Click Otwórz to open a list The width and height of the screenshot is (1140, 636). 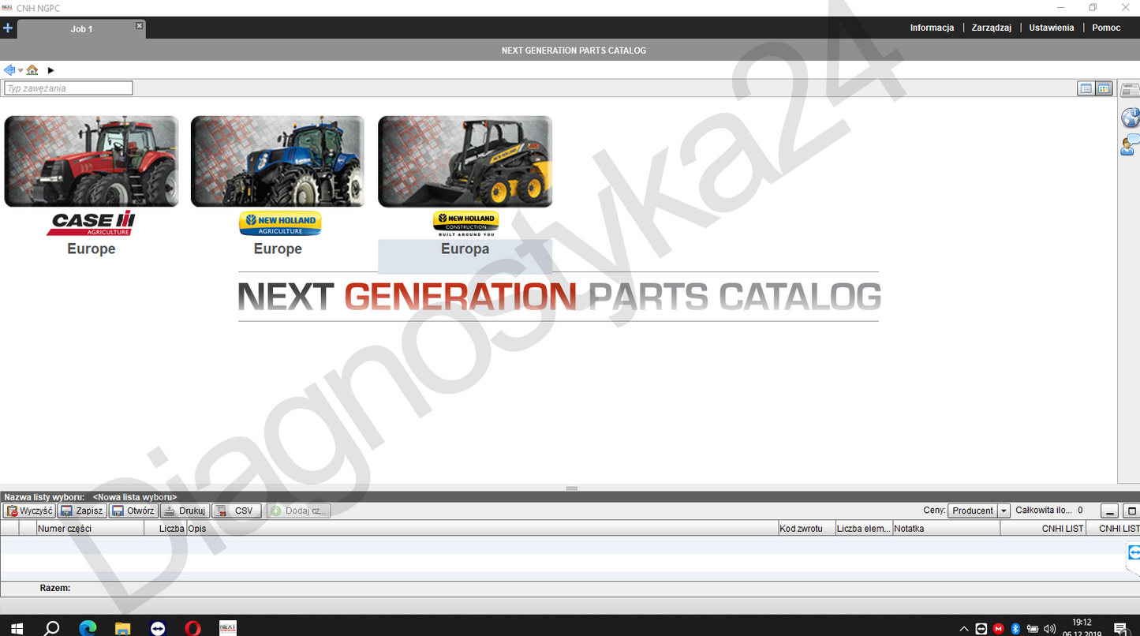pyautogui.click(x=133, y=511)
